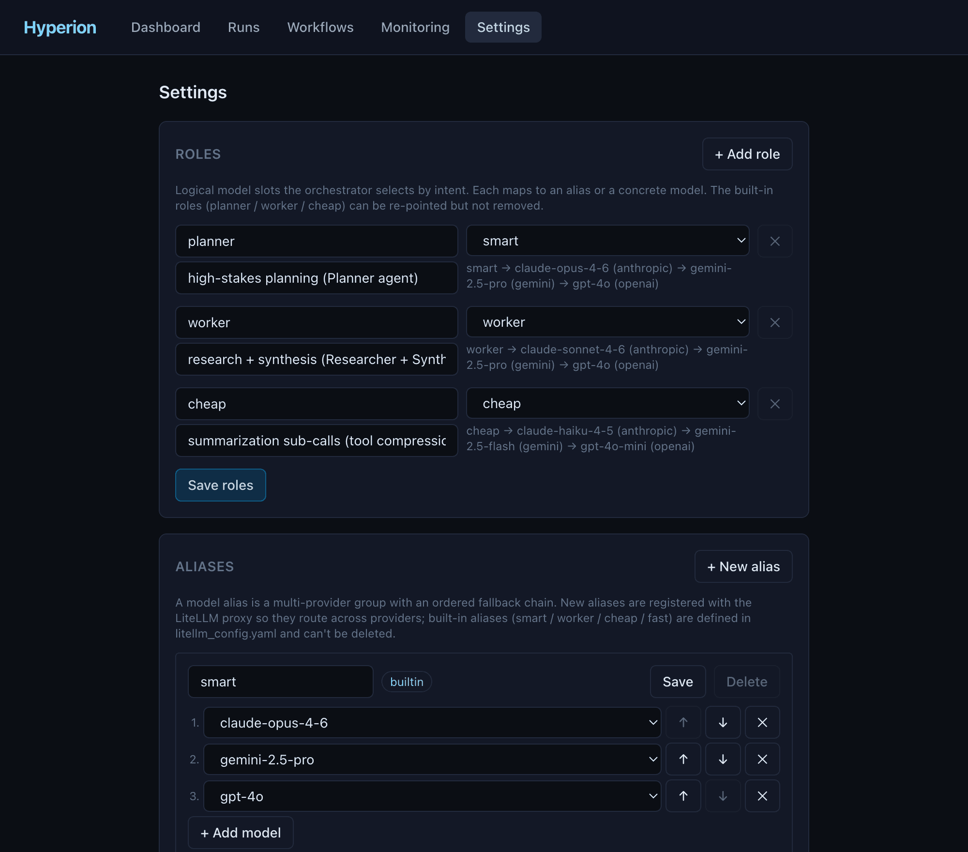Click the Hyperion logo link
This screenshot has height=852, width=968.
click(60, 27)
